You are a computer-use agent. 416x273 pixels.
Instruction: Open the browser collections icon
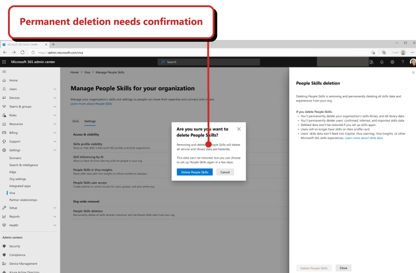[x=384, y=52]
